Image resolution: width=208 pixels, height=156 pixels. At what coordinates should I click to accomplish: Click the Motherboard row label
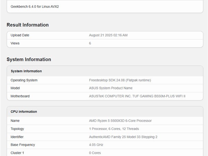20,96
